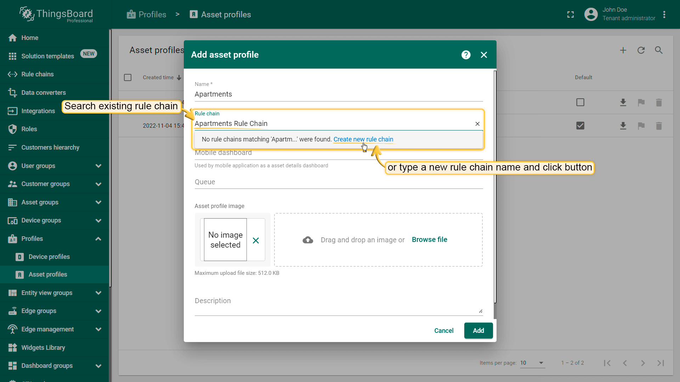Click the help question mark icon in dialog
Viewport: 680px width, 382px height.
point(466,55)
